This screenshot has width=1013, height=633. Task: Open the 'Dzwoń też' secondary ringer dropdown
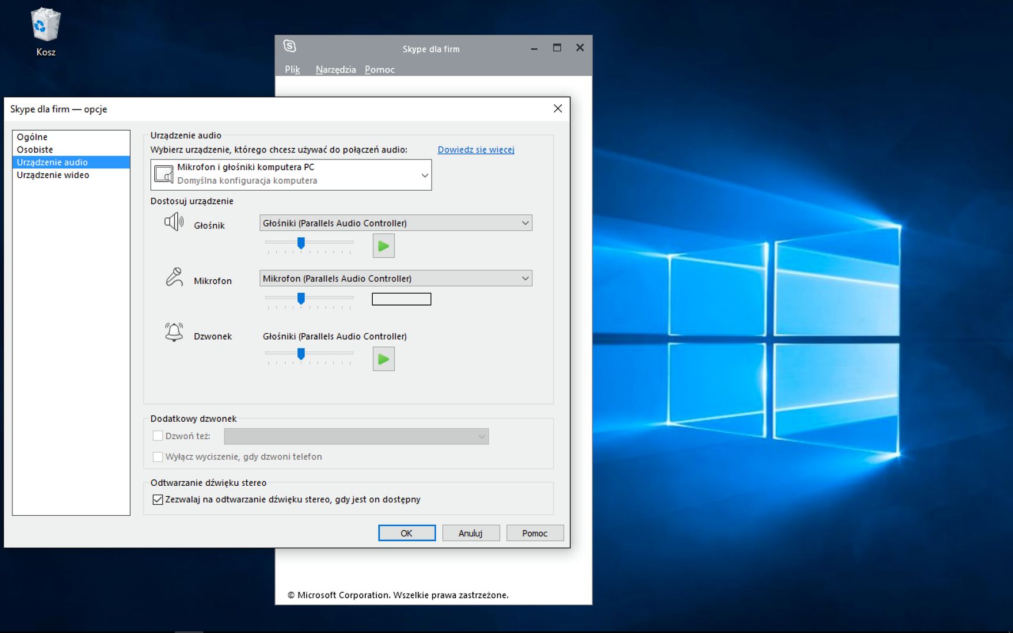click(356, 436)
